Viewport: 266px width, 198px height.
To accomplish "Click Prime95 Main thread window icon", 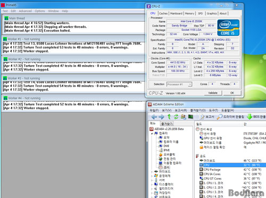I will [6, 18].
